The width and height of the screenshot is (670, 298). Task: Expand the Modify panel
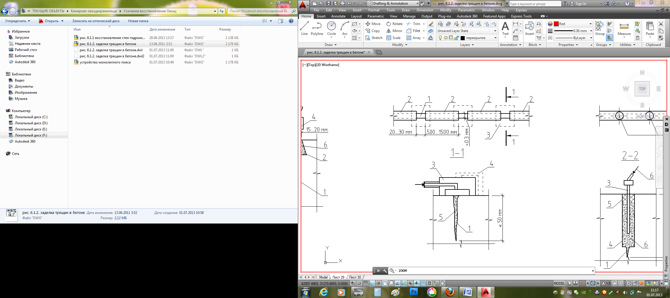click(400, 45)
